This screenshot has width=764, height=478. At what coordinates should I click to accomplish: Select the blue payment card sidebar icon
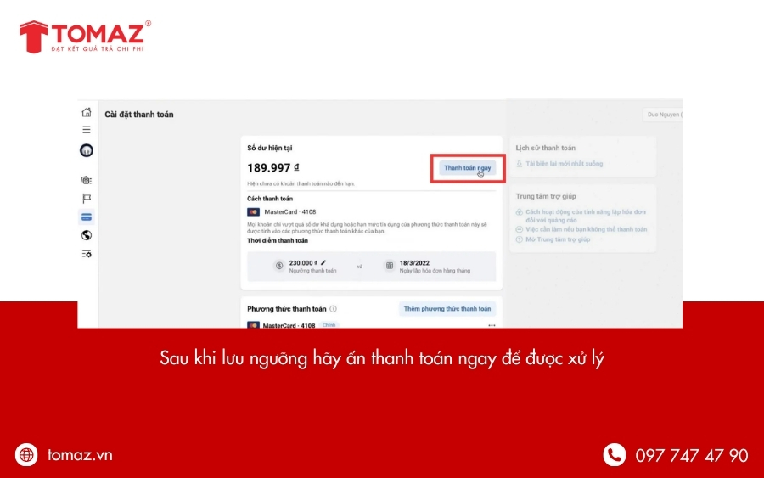pyautogui.click(x=86, y=217)
